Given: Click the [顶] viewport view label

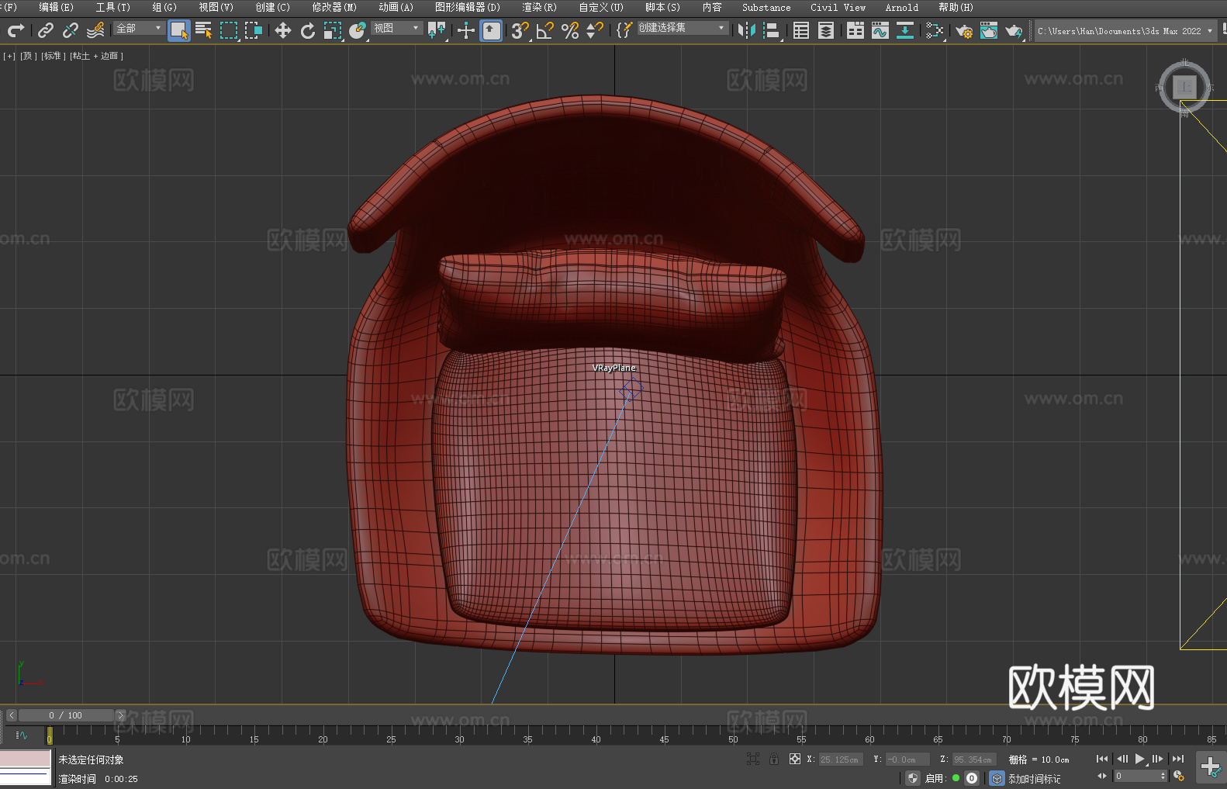Looking at the screenshot, I should [x=29, y=56].
